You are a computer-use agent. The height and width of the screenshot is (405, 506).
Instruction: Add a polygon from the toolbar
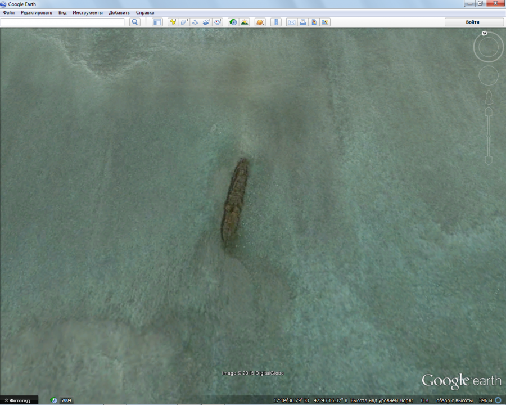coord(184,22)
